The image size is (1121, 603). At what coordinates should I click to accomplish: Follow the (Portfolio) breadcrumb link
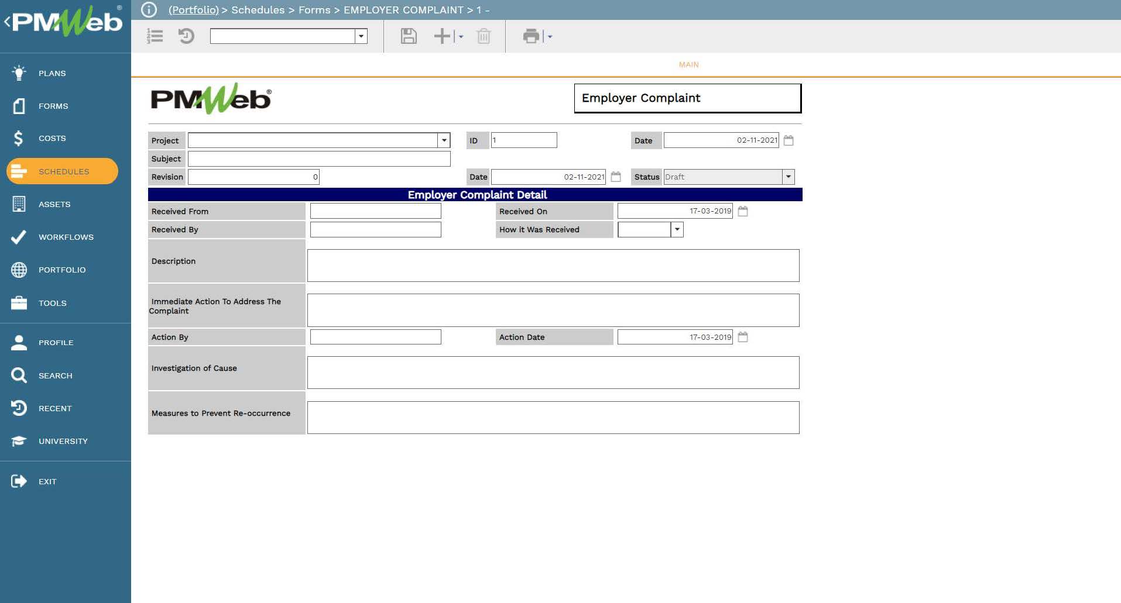(x=193, y=10)
